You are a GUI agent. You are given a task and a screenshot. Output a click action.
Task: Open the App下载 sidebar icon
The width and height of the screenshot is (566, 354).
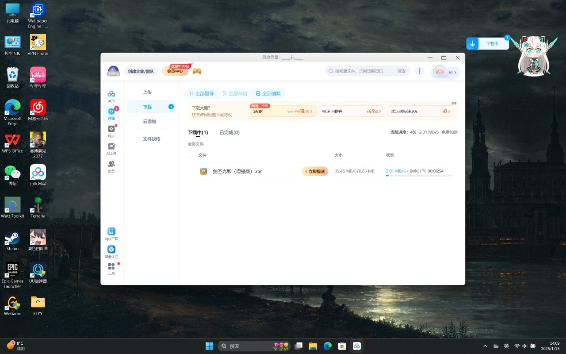pyautogui.click(x=111, y=234)
